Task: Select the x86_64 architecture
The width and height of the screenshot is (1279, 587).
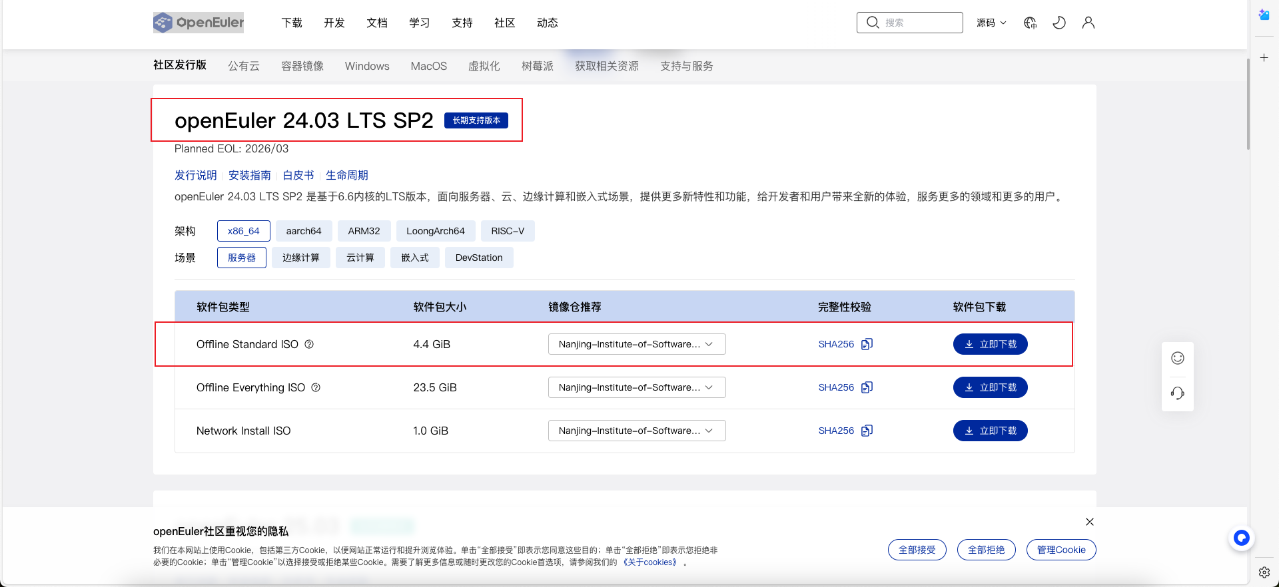Action: coord(244,231)
